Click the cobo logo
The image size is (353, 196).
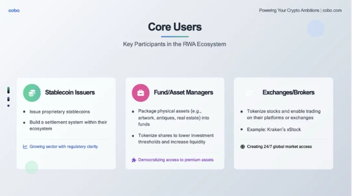[x=14, y=10]
